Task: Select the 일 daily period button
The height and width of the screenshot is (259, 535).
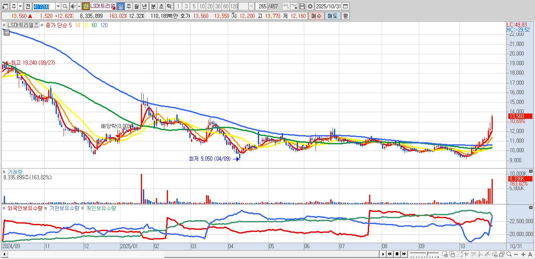Action: point(120,6)
